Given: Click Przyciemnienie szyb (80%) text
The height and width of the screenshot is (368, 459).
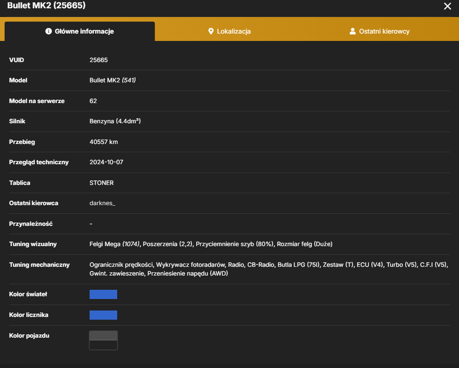Looking at the screenshot, I should coord(235,244).
